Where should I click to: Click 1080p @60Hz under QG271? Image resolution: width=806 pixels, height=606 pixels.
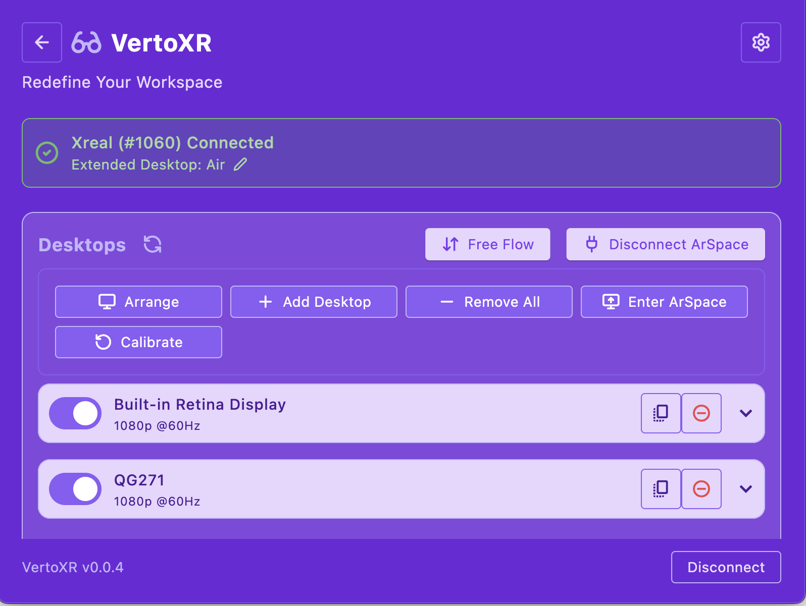pos(157,502)
